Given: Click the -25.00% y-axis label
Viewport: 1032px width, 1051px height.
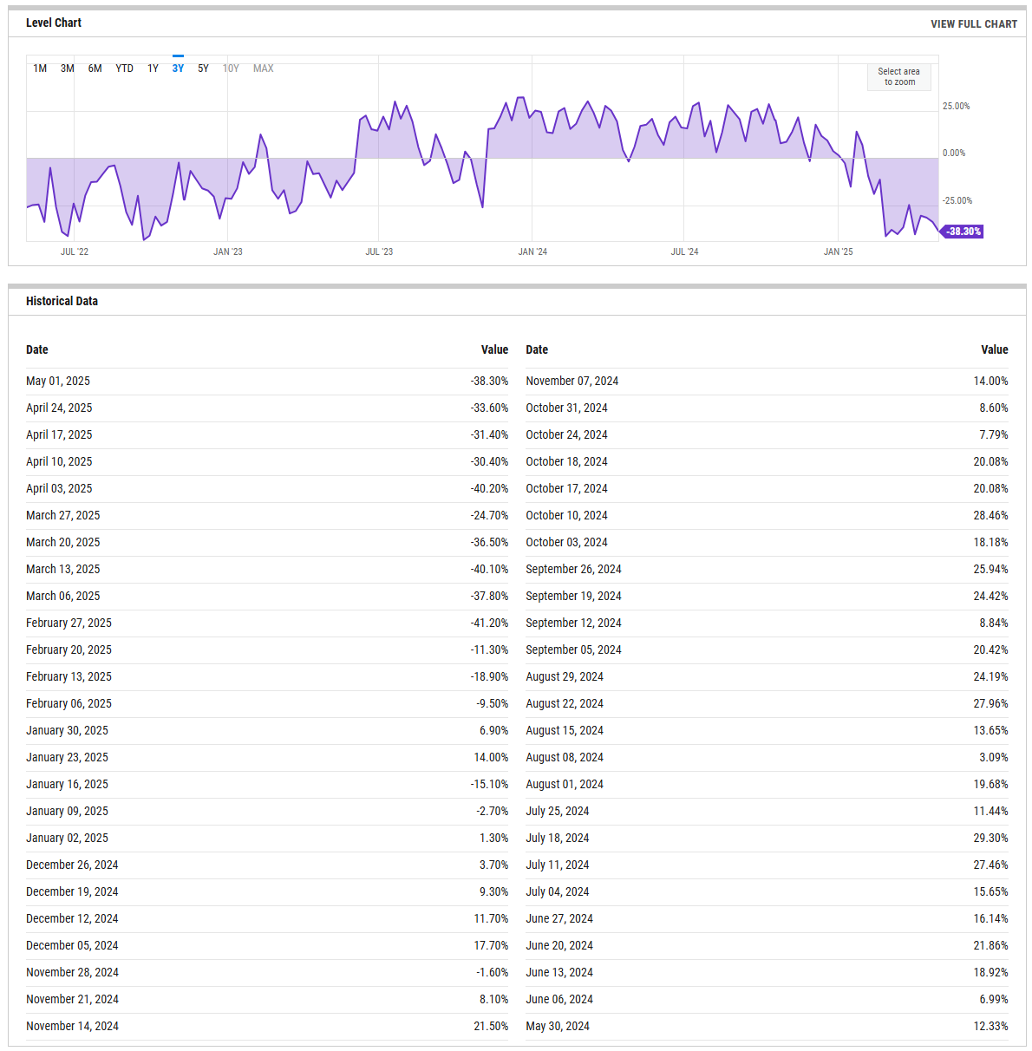Looking at the screenshot, I should point(957,201).
